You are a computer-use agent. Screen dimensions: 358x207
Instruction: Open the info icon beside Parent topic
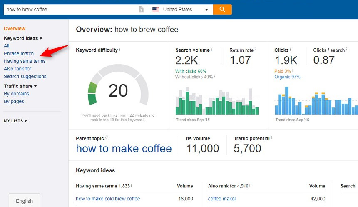tap(109, 137)
